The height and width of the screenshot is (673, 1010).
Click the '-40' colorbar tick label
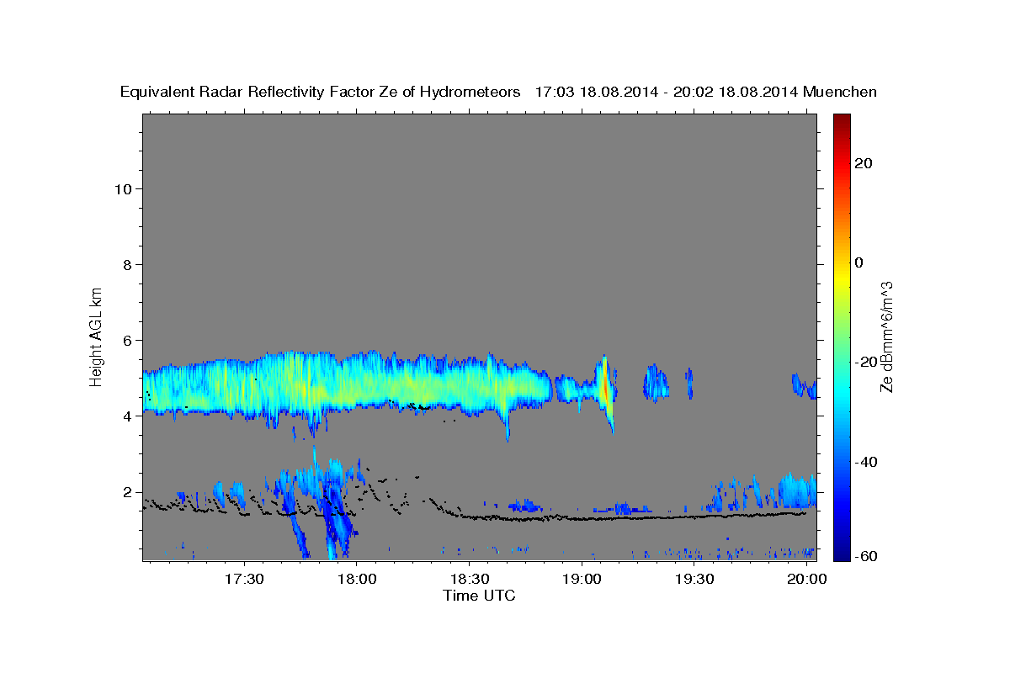864,462
